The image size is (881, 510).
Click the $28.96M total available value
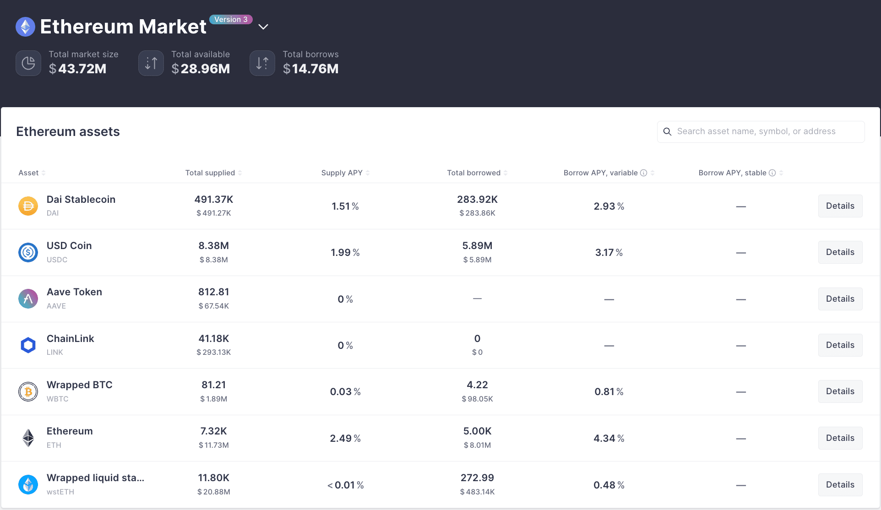[x=201, y=69]
